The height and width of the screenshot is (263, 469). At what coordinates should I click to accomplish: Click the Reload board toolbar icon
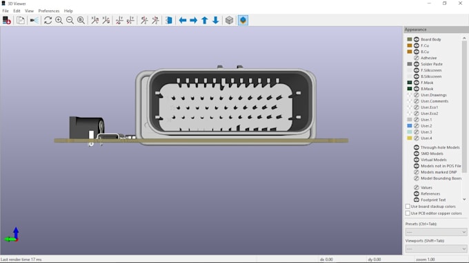coord(7,20)
